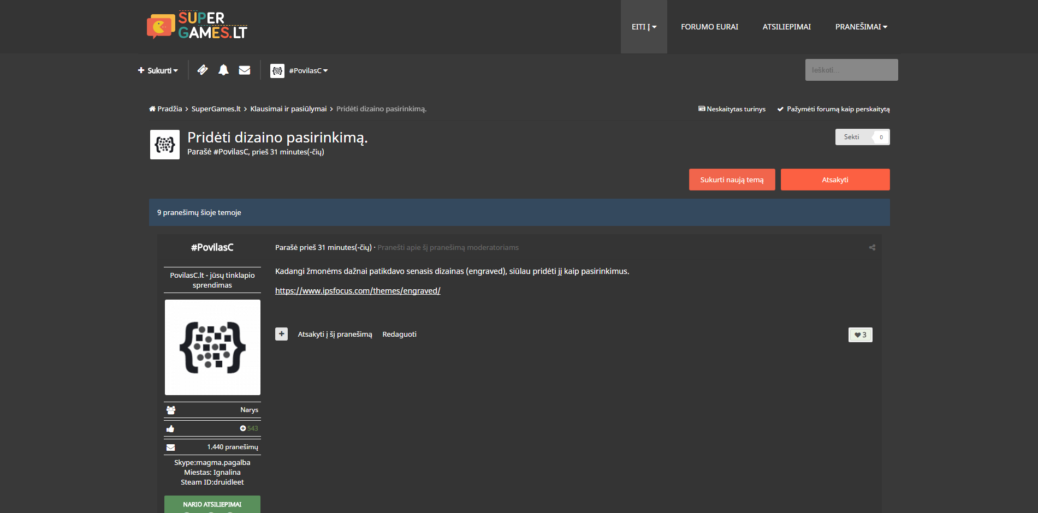Image resolution: width=1038 pixels, height=513 pixels.
Task: Click Sukurti naują temą button
Action: pos(732,180)
